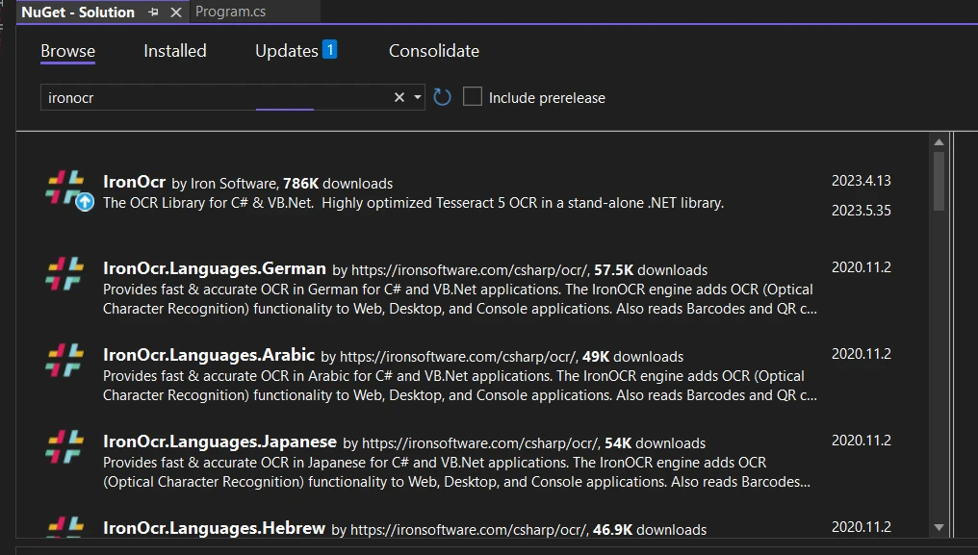The width and height of the screenshot is (978, 555).
Task: Click the refresh icon next to search box
Action: pyautogui.click(x=442, y=97)
